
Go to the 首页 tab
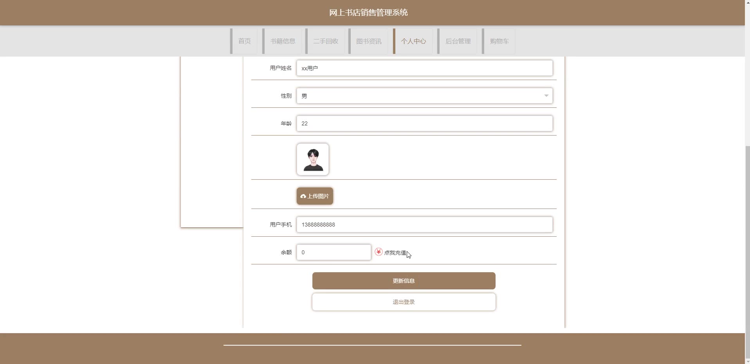pos(244,41)
